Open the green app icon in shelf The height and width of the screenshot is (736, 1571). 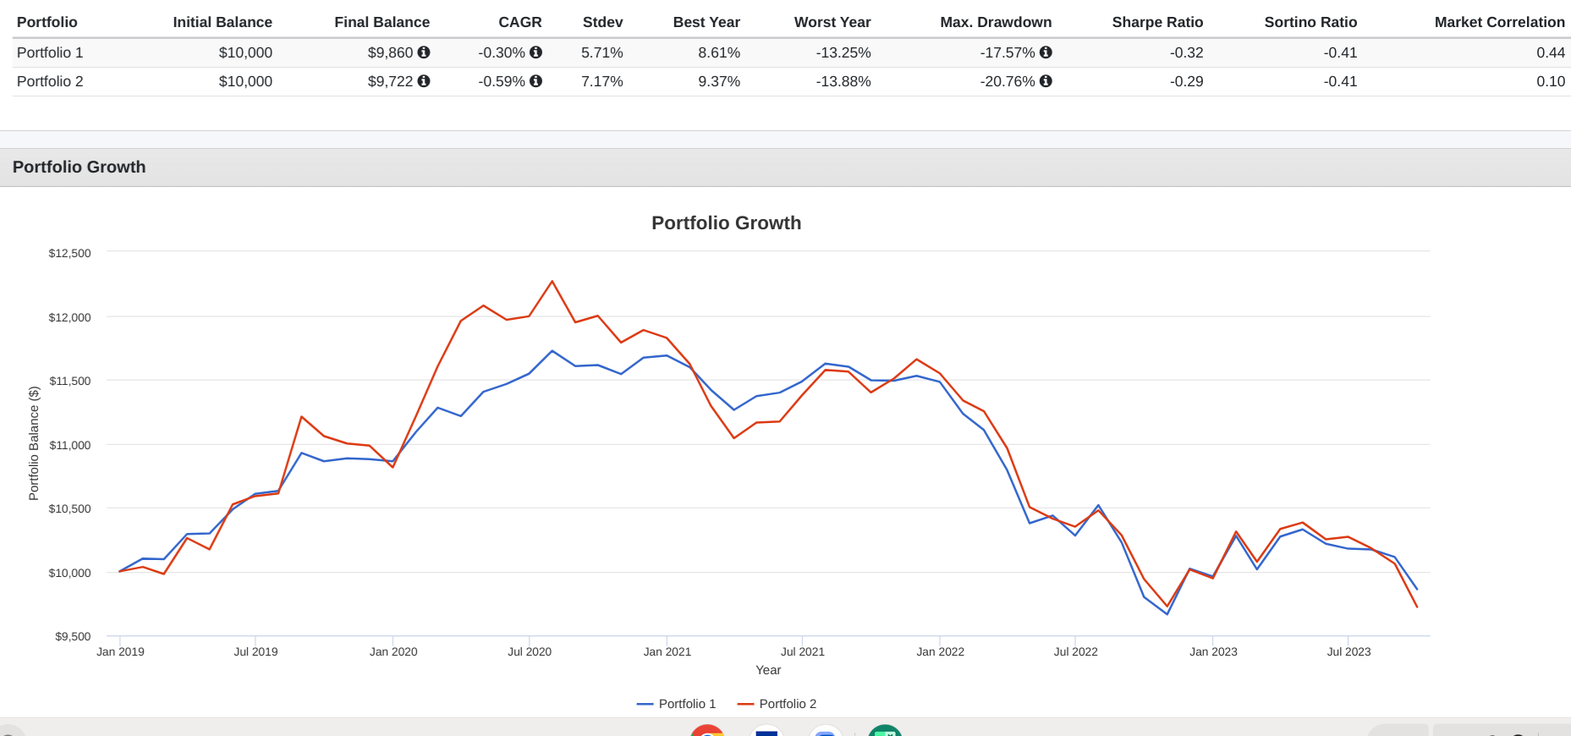[x=885, y=731]
